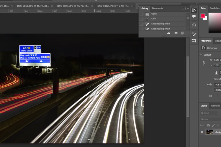Image resolution: width=221 pixels, height=147 pixels.
Task: Open the 8 Bits depth dropdown
Action: coord(217,90)
